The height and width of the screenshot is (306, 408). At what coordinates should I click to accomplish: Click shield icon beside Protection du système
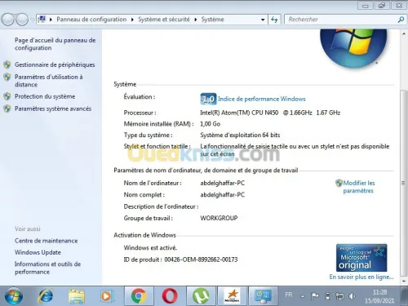pos(7,96)
